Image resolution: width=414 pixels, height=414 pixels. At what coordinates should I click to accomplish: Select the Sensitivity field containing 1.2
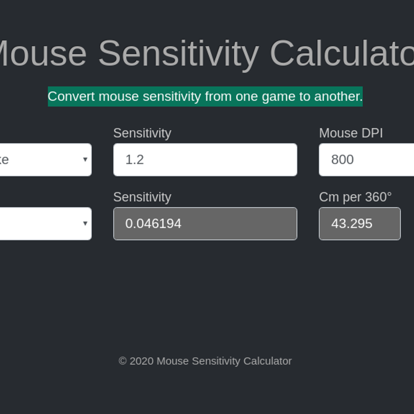coord(205,159)
